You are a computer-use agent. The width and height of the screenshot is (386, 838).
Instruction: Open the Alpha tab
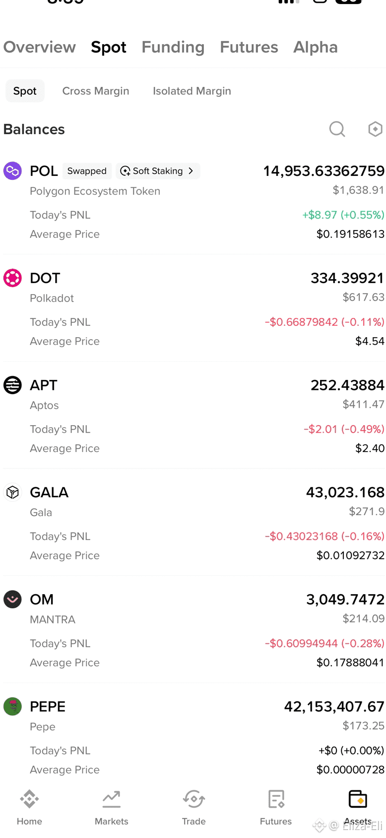[315, 47]
